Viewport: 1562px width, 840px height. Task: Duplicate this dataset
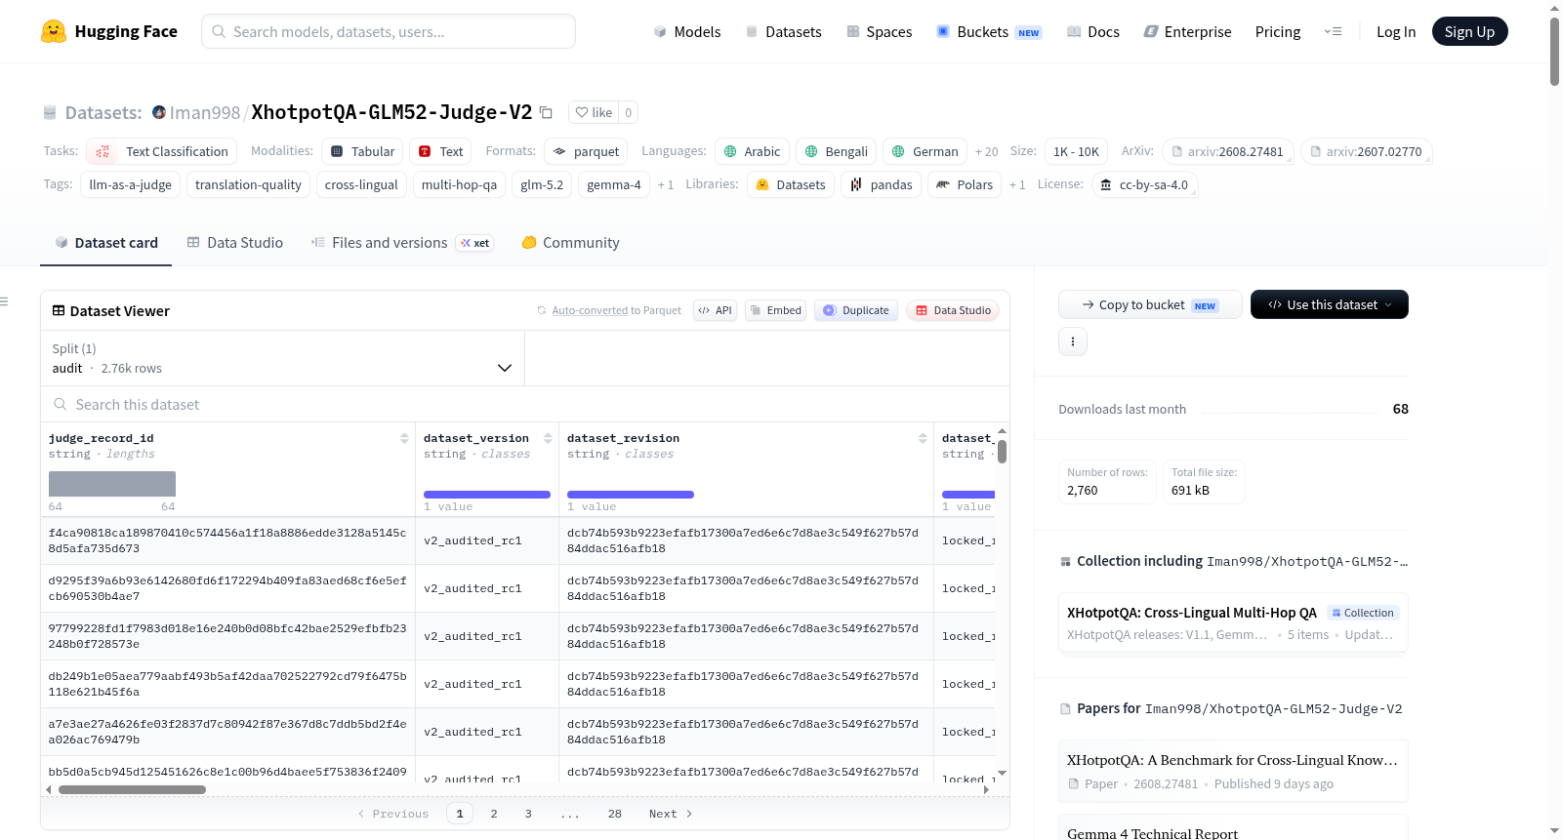click(x=856, y=310)
